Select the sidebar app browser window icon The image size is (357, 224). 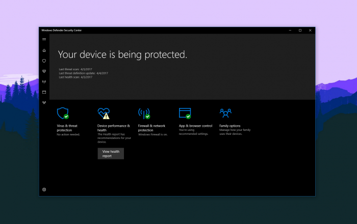coord(44,92)
